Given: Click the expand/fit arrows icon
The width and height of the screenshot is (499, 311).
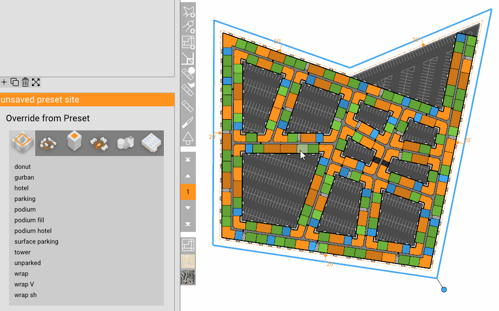Looking at the screenshot, I should click(x=36, y=82).
